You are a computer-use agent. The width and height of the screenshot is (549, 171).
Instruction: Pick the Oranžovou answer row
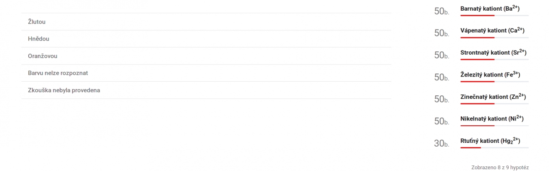(x=42, y=56)
